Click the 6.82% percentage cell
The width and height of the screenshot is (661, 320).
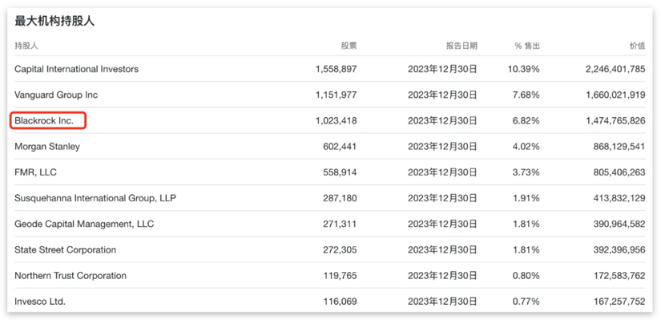pyautogui.click(x=526, y=121)
